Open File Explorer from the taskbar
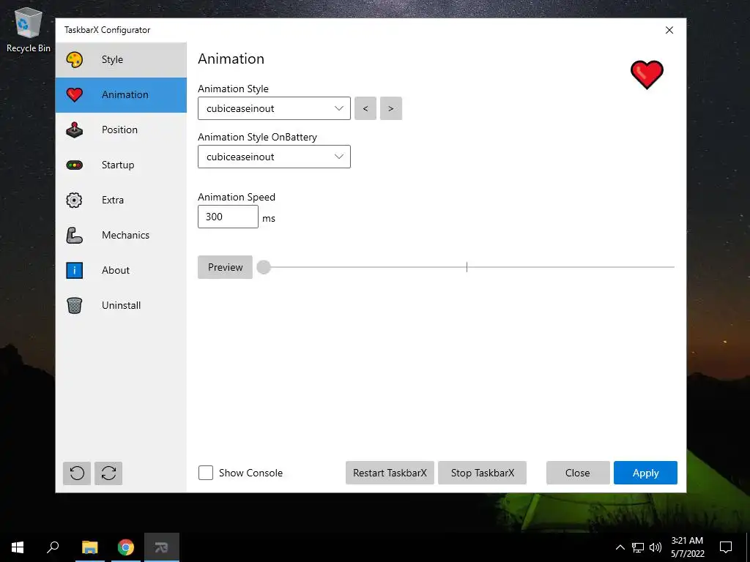 coord(89,547)
